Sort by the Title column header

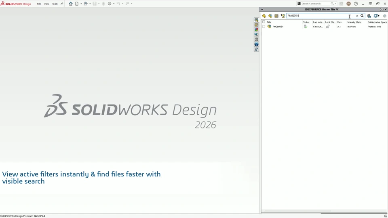coord(269,22)
